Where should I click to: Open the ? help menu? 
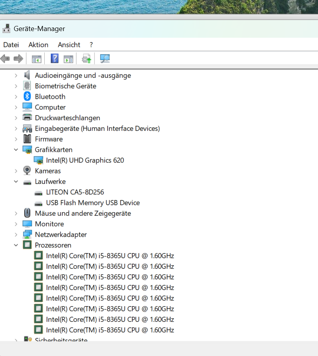91,45
